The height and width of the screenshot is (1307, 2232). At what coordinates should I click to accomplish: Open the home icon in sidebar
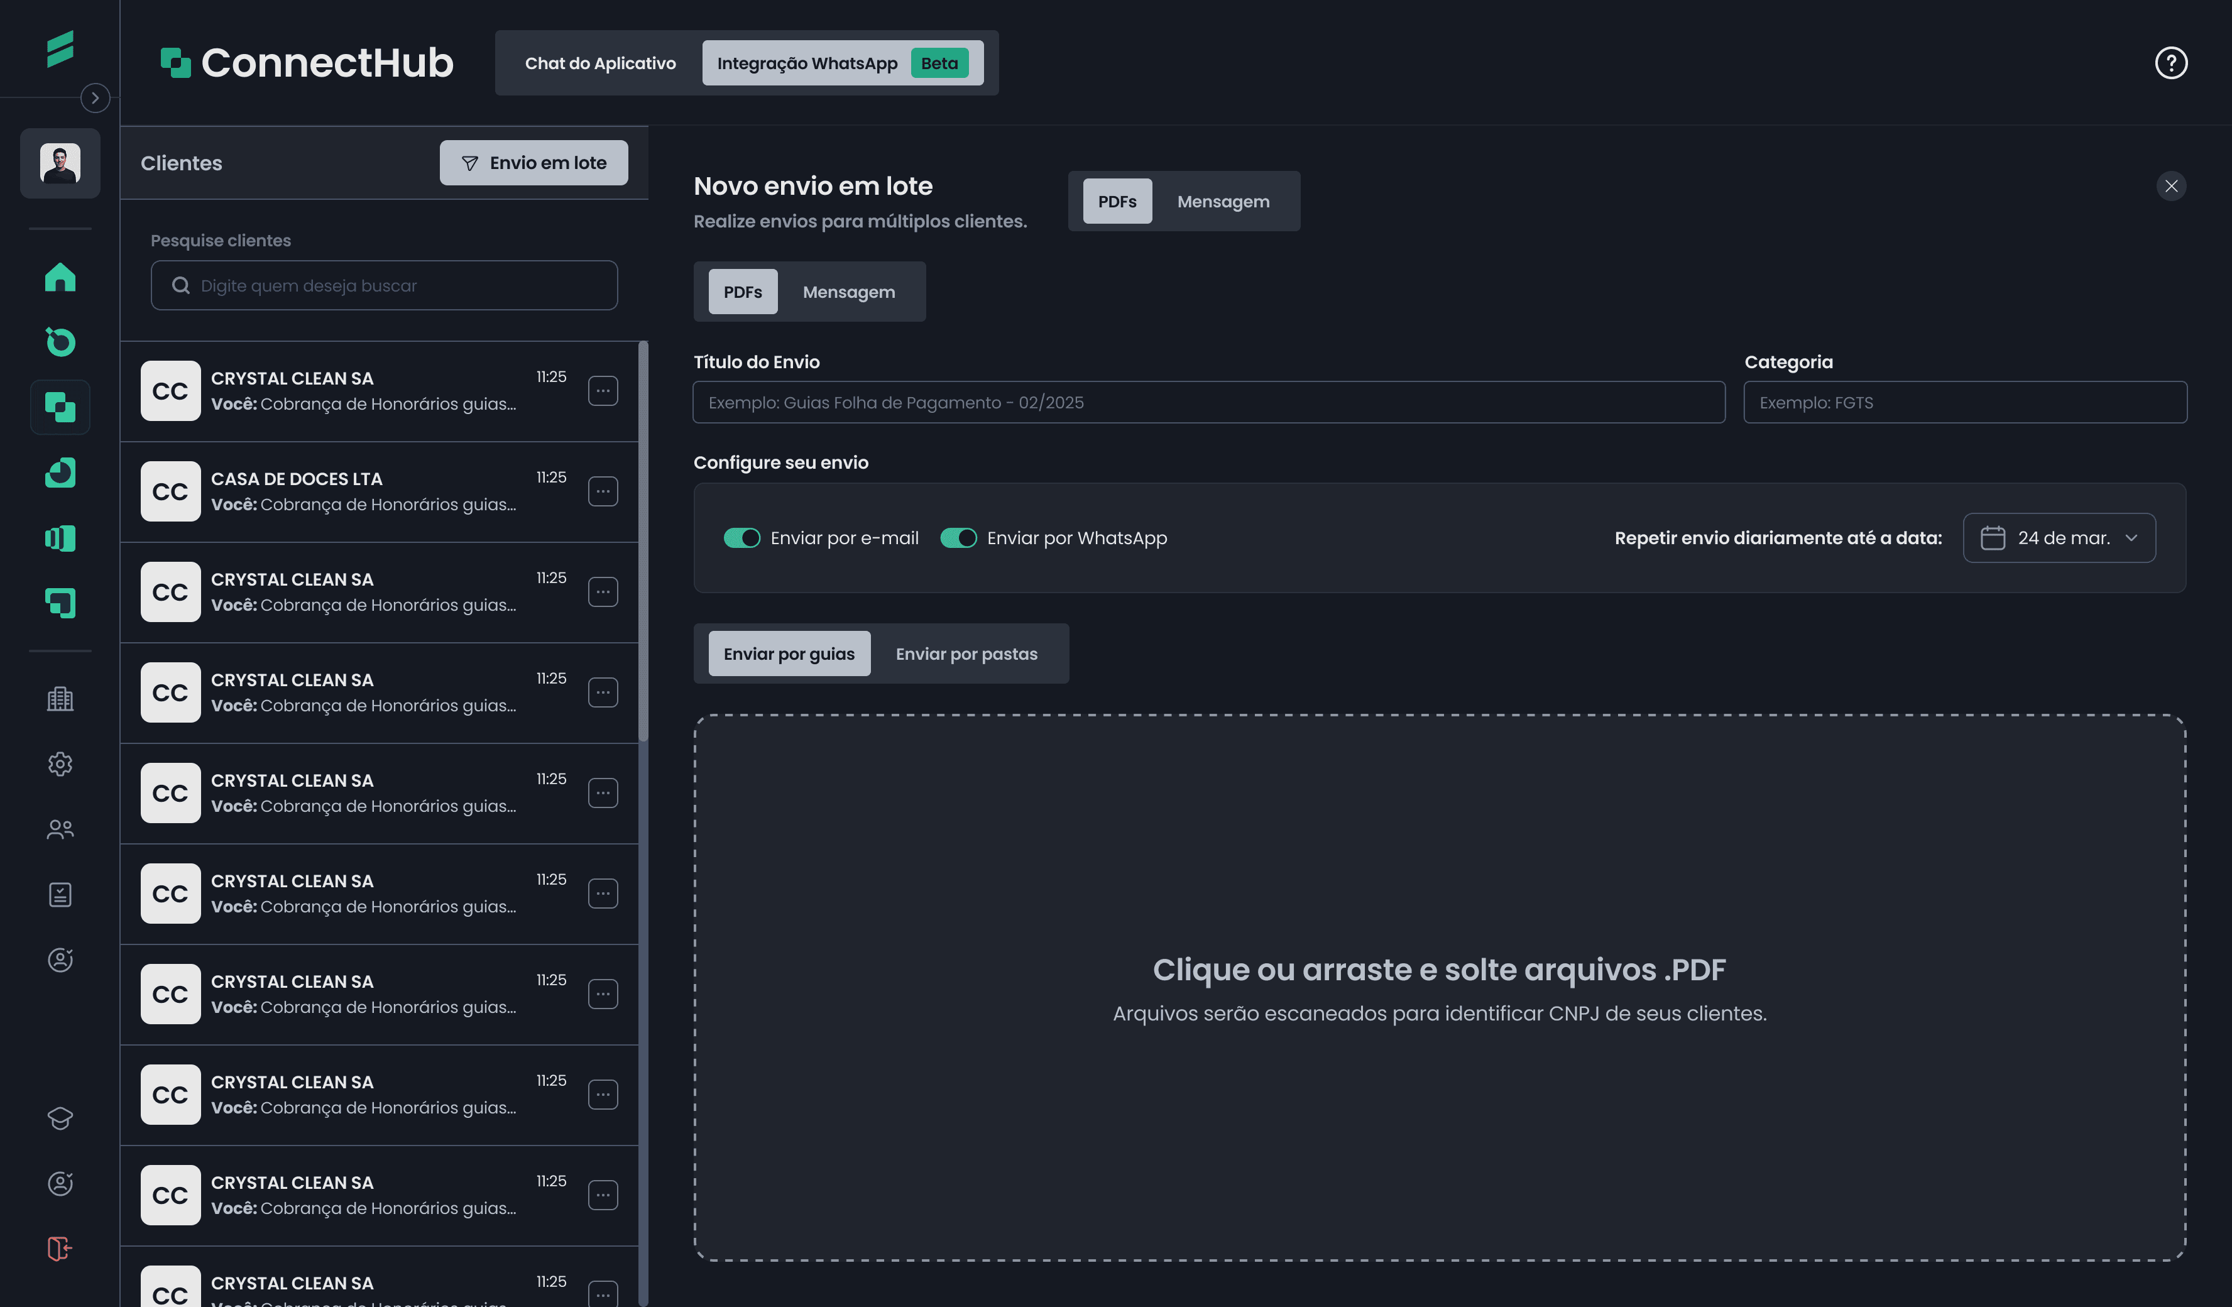tap(60, 277)
